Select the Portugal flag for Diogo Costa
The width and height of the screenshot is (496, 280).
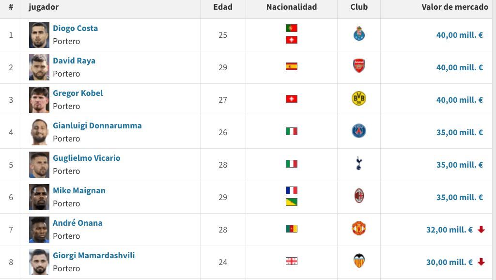tap(291, 28)
